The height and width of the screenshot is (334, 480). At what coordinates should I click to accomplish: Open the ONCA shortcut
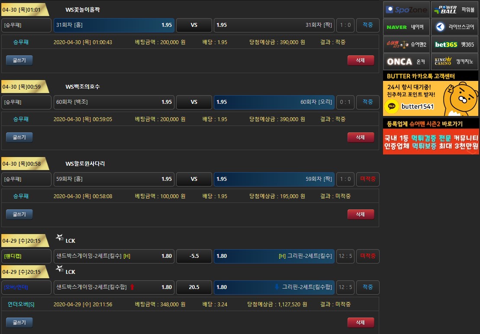(x=406, y=61)
